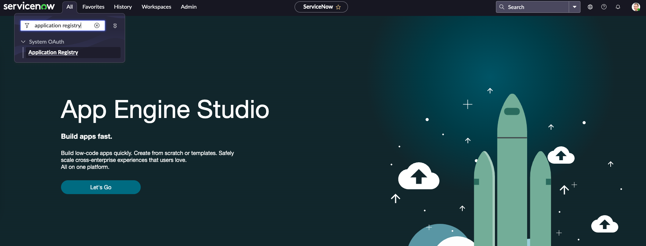Open the Admin menu
Viewport: 646px width, 246px height.
(189, 7)
